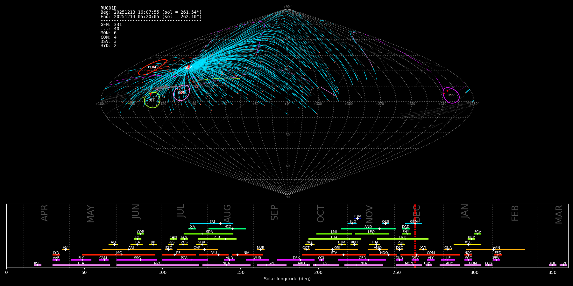This screenshot has height=286, width=573.
Task: Click the AUG month label in the timeline
Action: point(227,213)
